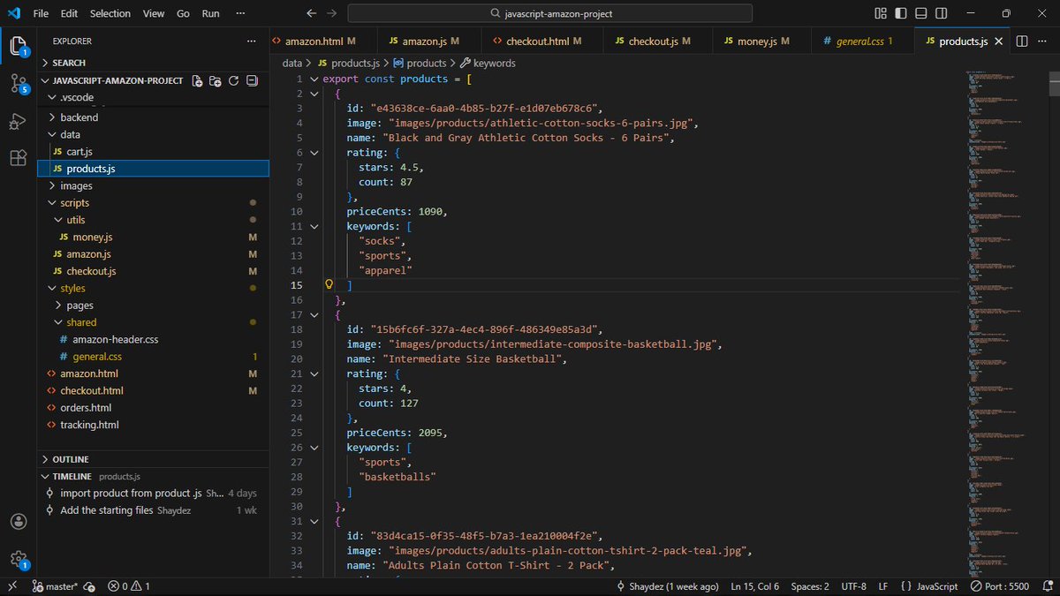Toggle the primary side bar visibility

click(900, 13)
